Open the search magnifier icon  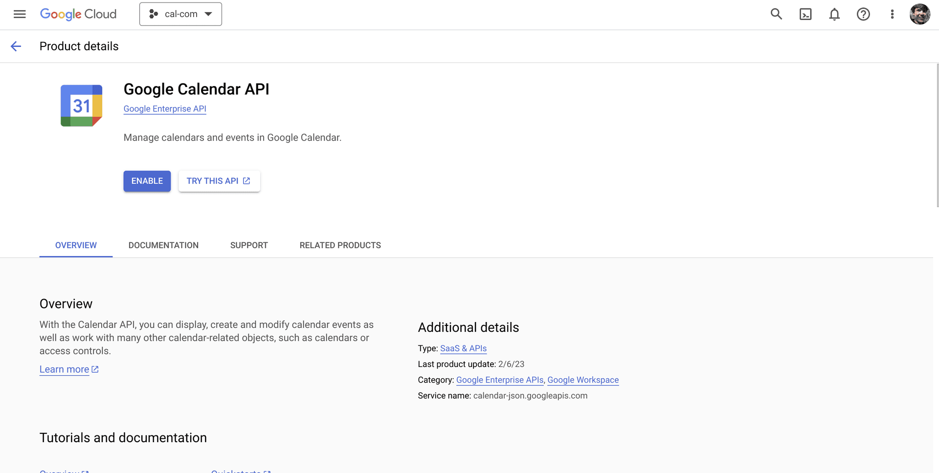pos(776,14)
